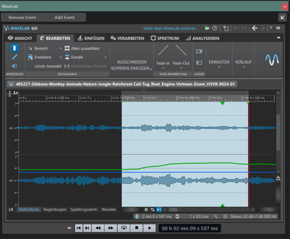Screen dimensions: 290x239
Task: Click the up-down swap arrows icon
Action: point(152,209)
